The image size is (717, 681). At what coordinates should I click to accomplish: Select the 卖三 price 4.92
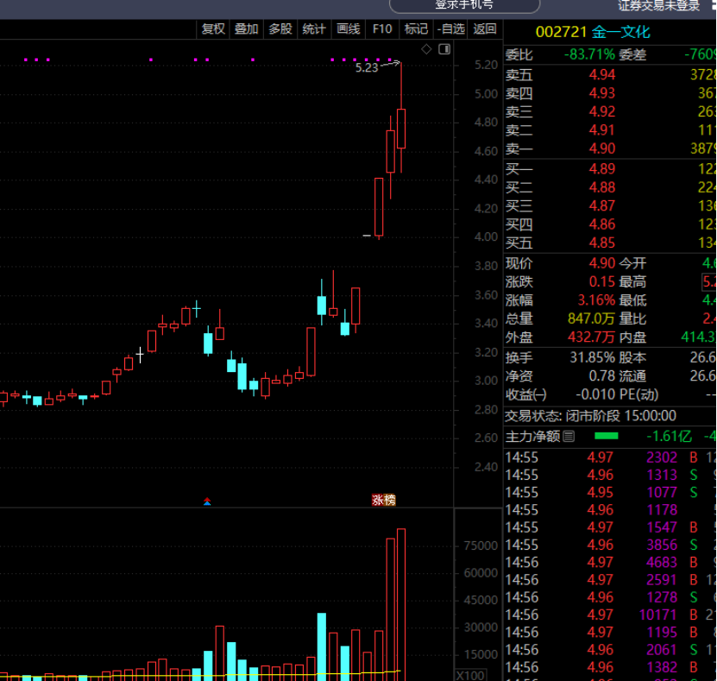click(601, 111)
